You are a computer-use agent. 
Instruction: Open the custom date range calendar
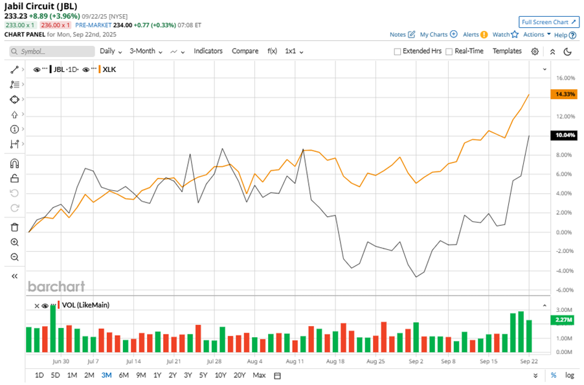277,375
